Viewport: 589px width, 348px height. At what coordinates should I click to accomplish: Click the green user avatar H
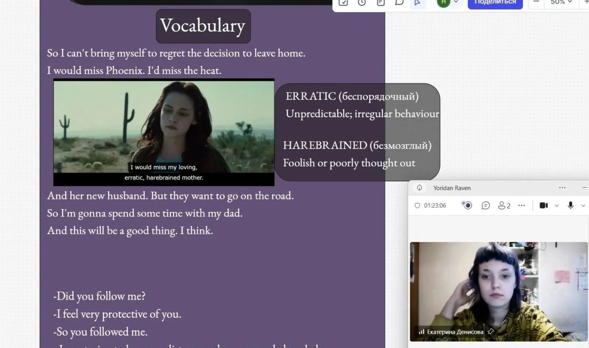(444, 2)
